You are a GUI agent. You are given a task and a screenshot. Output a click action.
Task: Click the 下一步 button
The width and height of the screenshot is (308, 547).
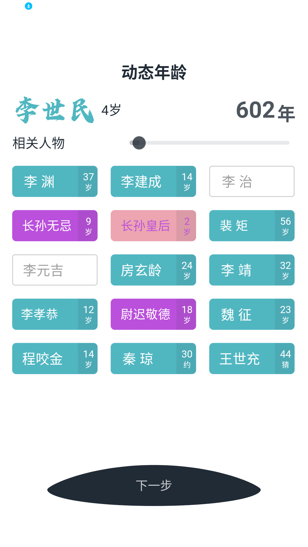(154, 485)
